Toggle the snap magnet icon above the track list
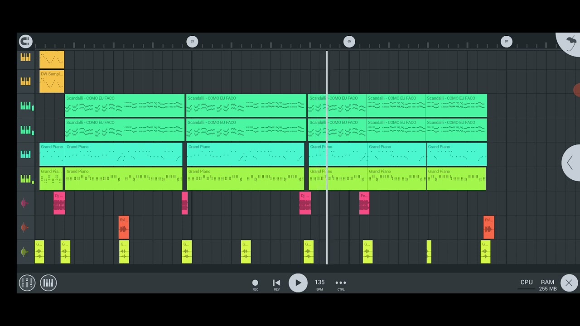Image resolution: width=580 pixels, height=326 pixels. point(26,42)
